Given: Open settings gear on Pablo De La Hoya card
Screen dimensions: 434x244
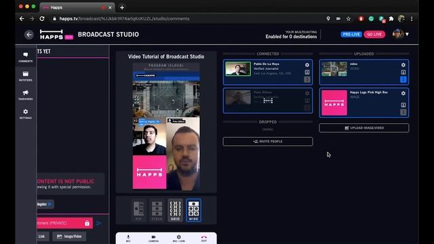Looking at the screenshot, I should point(307,65).
